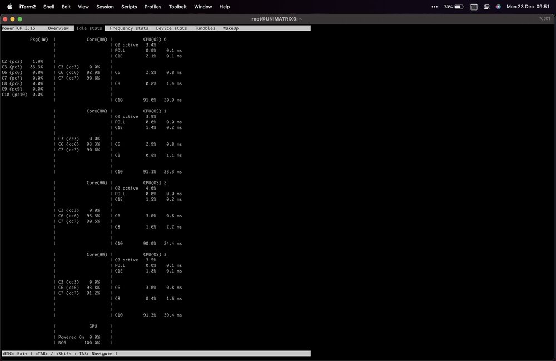Click the CPU(OS) 3 header
Image resolution: width=556 pixels, height=361 pixels.
(x=155, y=254)
